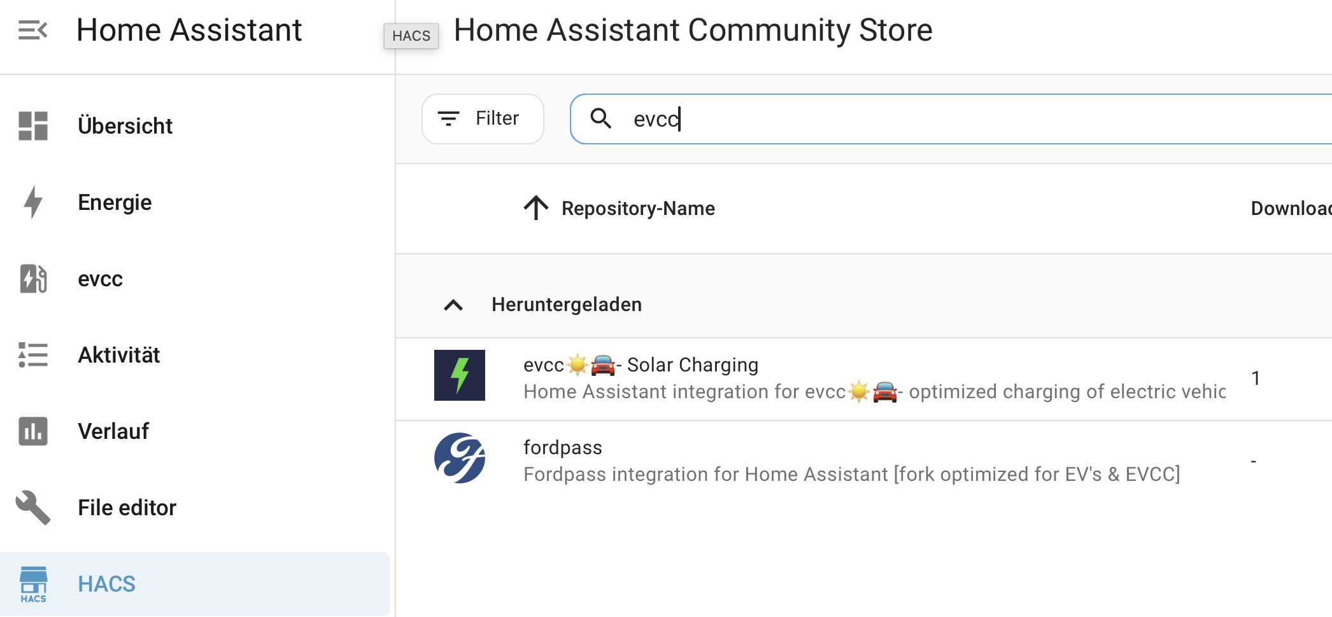The height and width of the screenshot is (617, 1332).
Task: Open the fordpass repository entry
Action: (x=562, y=448)
